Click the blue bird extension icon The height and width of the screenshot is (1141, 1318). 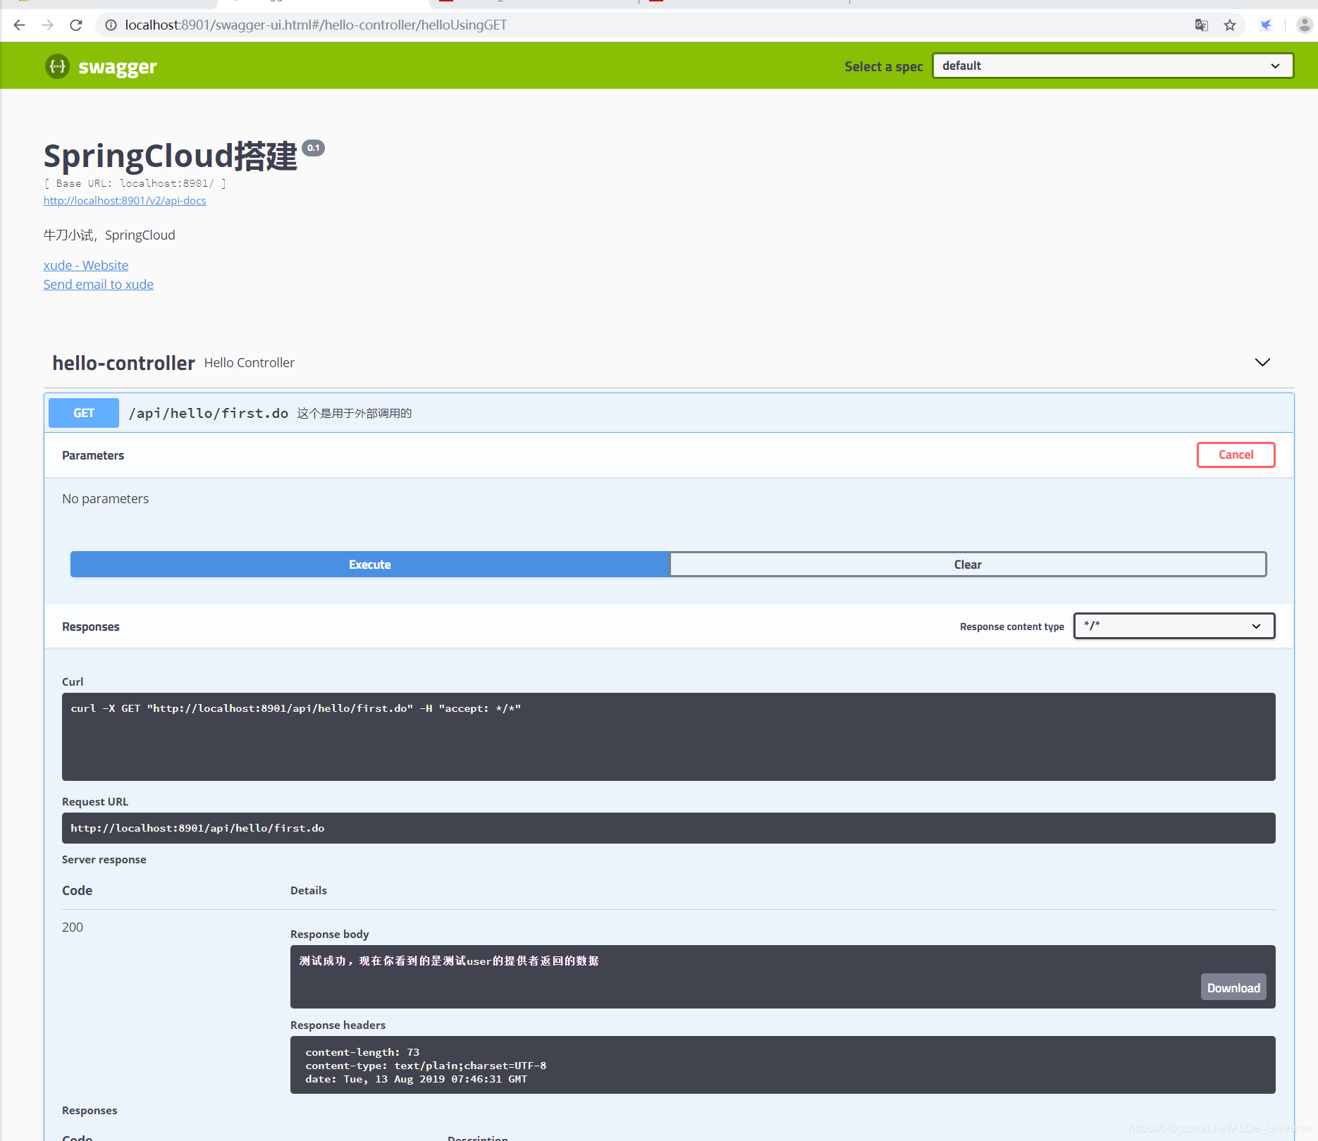click(1266, 25)
